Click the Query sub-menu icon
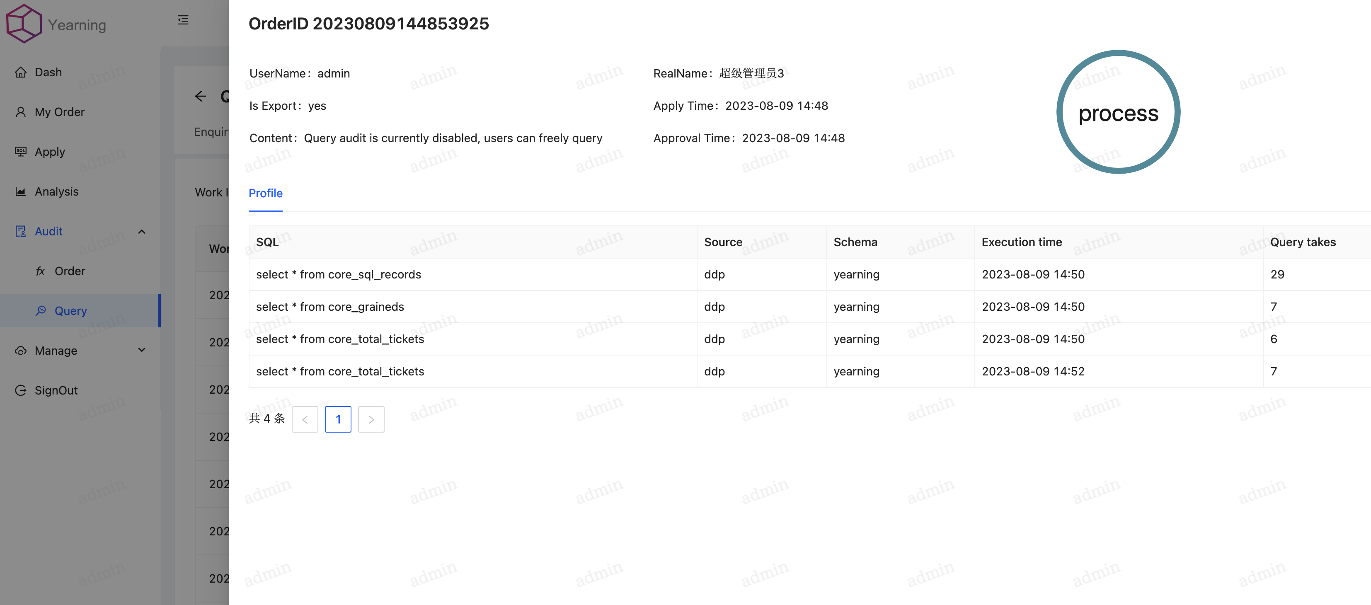 (40, 310)
